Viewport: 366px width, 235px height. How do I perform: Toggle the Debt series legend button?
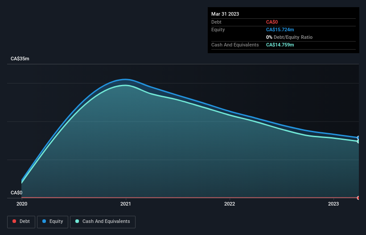21,222
